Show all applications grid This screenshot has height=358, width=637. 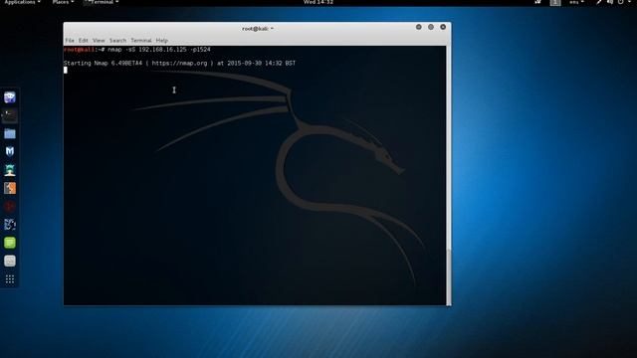tap(10, 278)
